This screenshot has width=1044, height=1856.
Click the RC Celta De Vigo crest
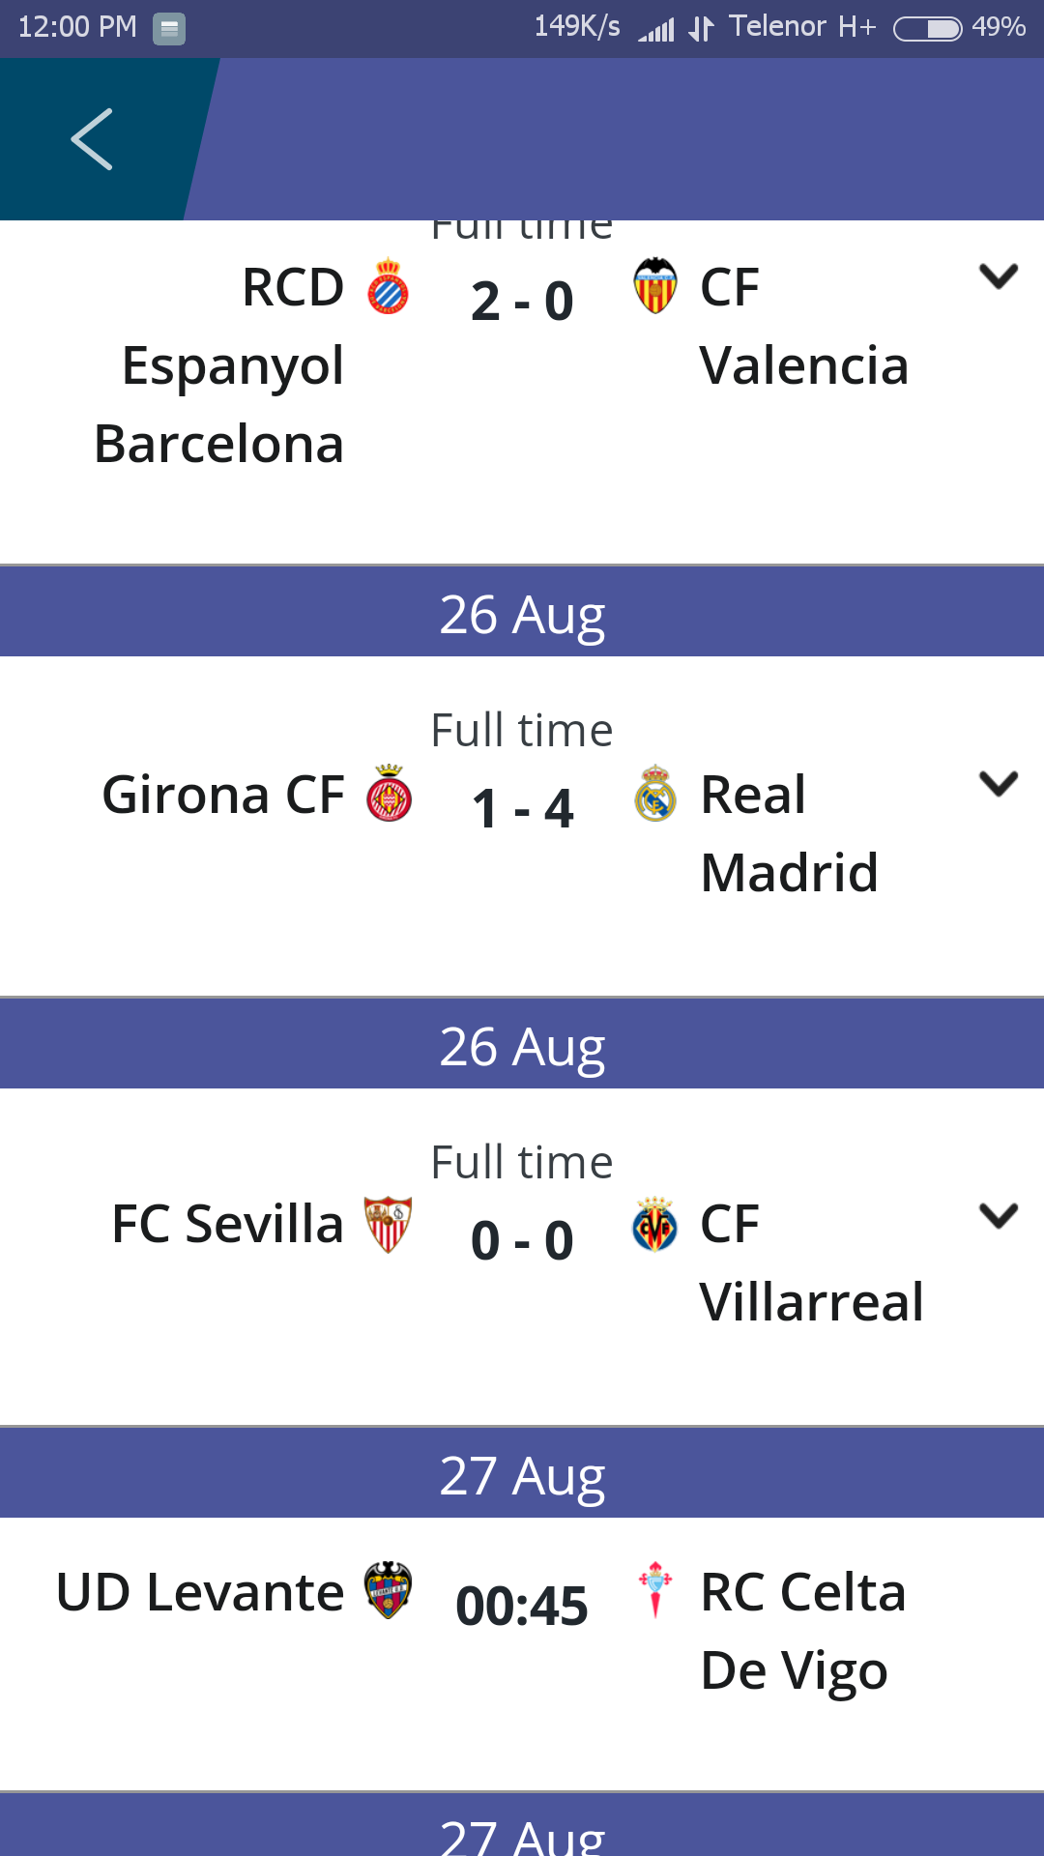[654, 1590]
